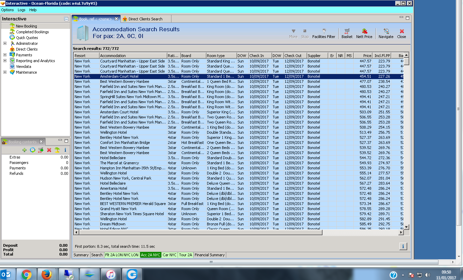
Task: Click the basket arrow icon in Booking contents
Action: (x=41, y=150)
